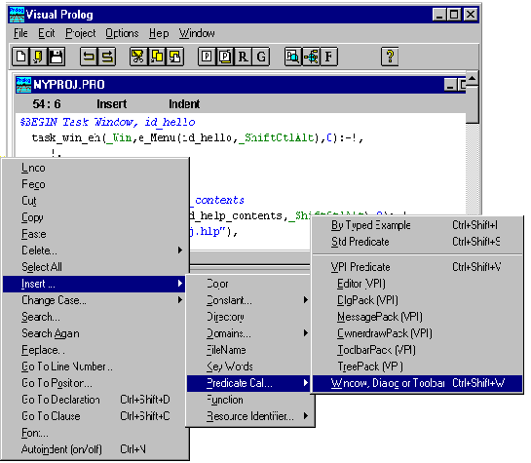
Task: Click the Undo arrow toolbar icon
Action: [x=89, y=57]
